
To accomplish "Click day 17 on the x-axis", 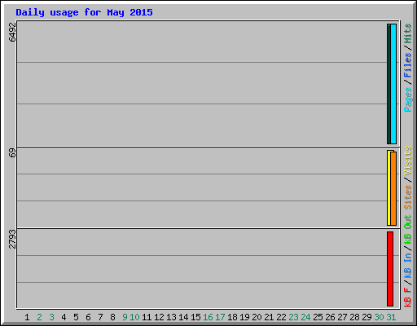I will point(220,317).
